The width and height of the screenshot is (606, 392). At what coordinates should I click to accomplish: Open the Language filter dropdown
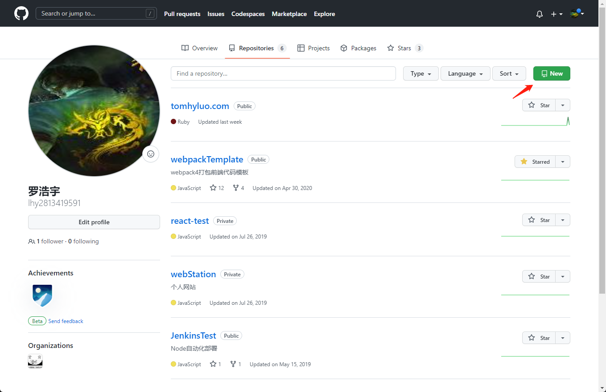(465, 73)
